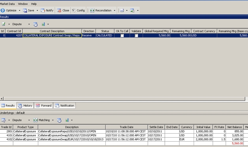Screen dimensions: 248x147
Task: Click the clock icon in Underlyings toolbar
Action: coord(59,120)
